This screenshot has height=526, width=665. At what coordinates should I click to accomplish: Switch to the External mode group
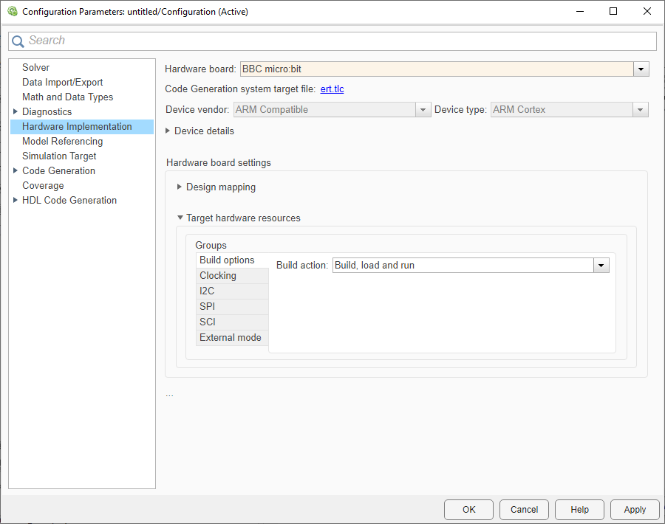230,337
